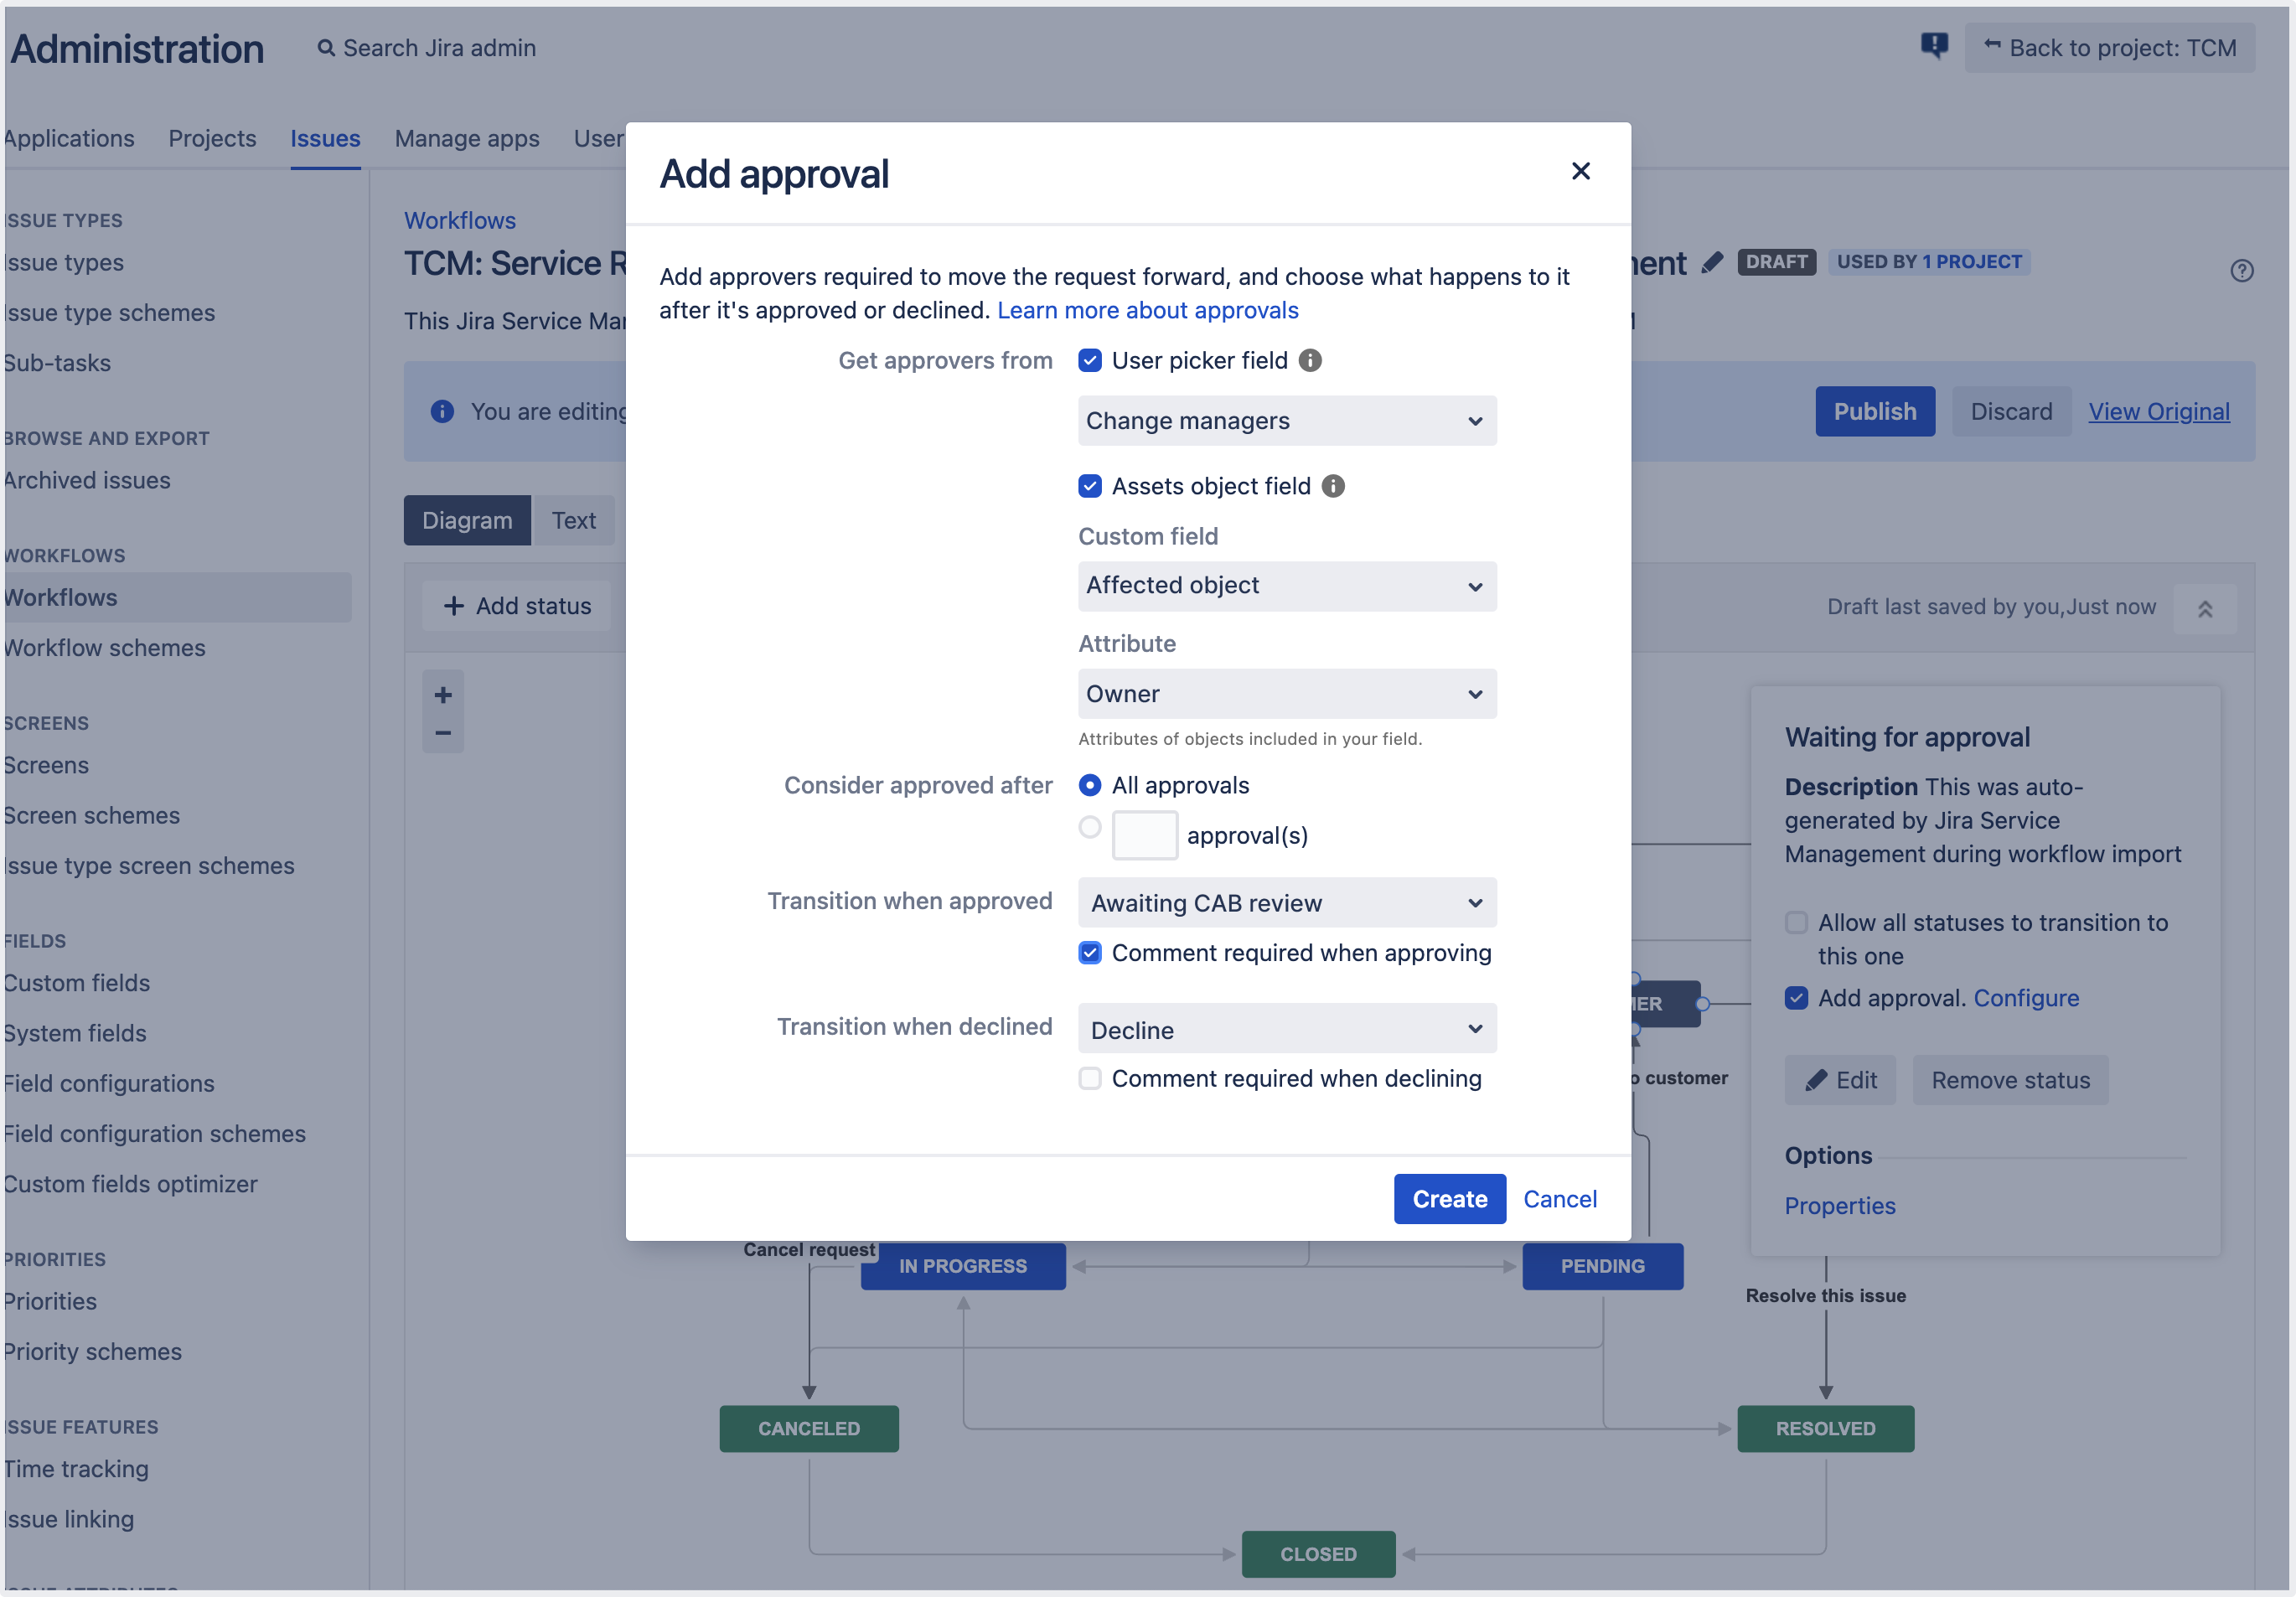
Task: Open Applications admin tab
Action: pyautogui.click(x=69, y=138)
